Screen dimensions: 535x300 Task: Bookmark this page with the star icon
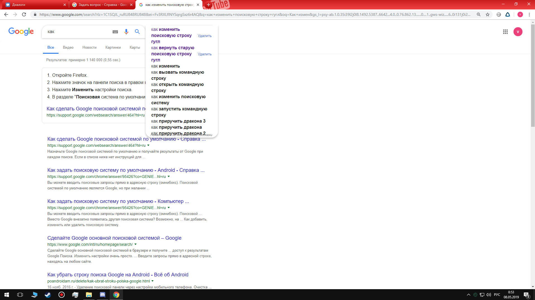pyautogui.click(x=487, y=14)
